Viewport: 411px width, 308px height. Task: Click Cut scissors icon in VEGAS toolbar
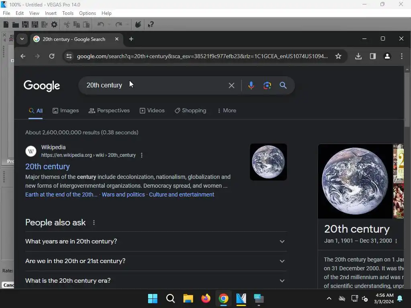coord(67,24)
